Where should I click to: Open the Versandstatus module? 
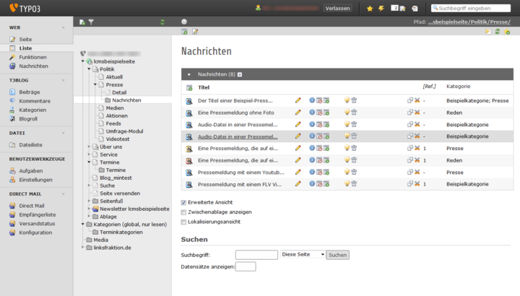point(37,223)
